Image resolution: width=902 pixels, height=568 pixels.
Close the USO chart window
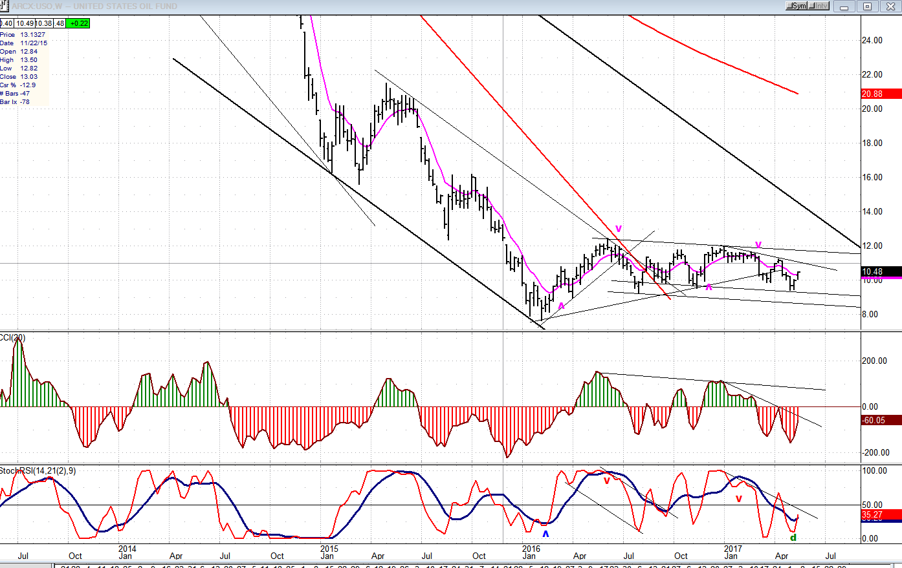click(890, 6)
